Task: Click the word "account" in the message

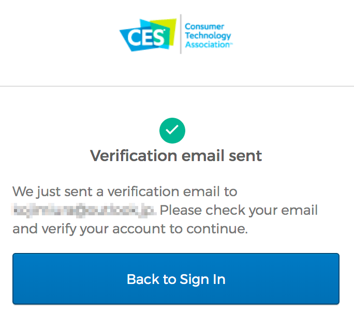Action: click(x=139, y=229)
